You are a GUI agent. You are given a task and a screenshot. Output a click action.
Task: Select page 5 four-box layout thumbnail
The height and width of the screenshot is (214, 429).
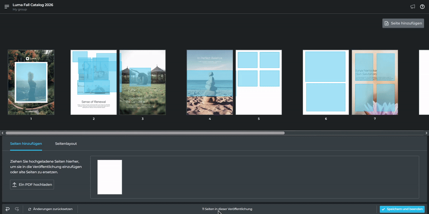pyautogui.click(x=259, y=82)
